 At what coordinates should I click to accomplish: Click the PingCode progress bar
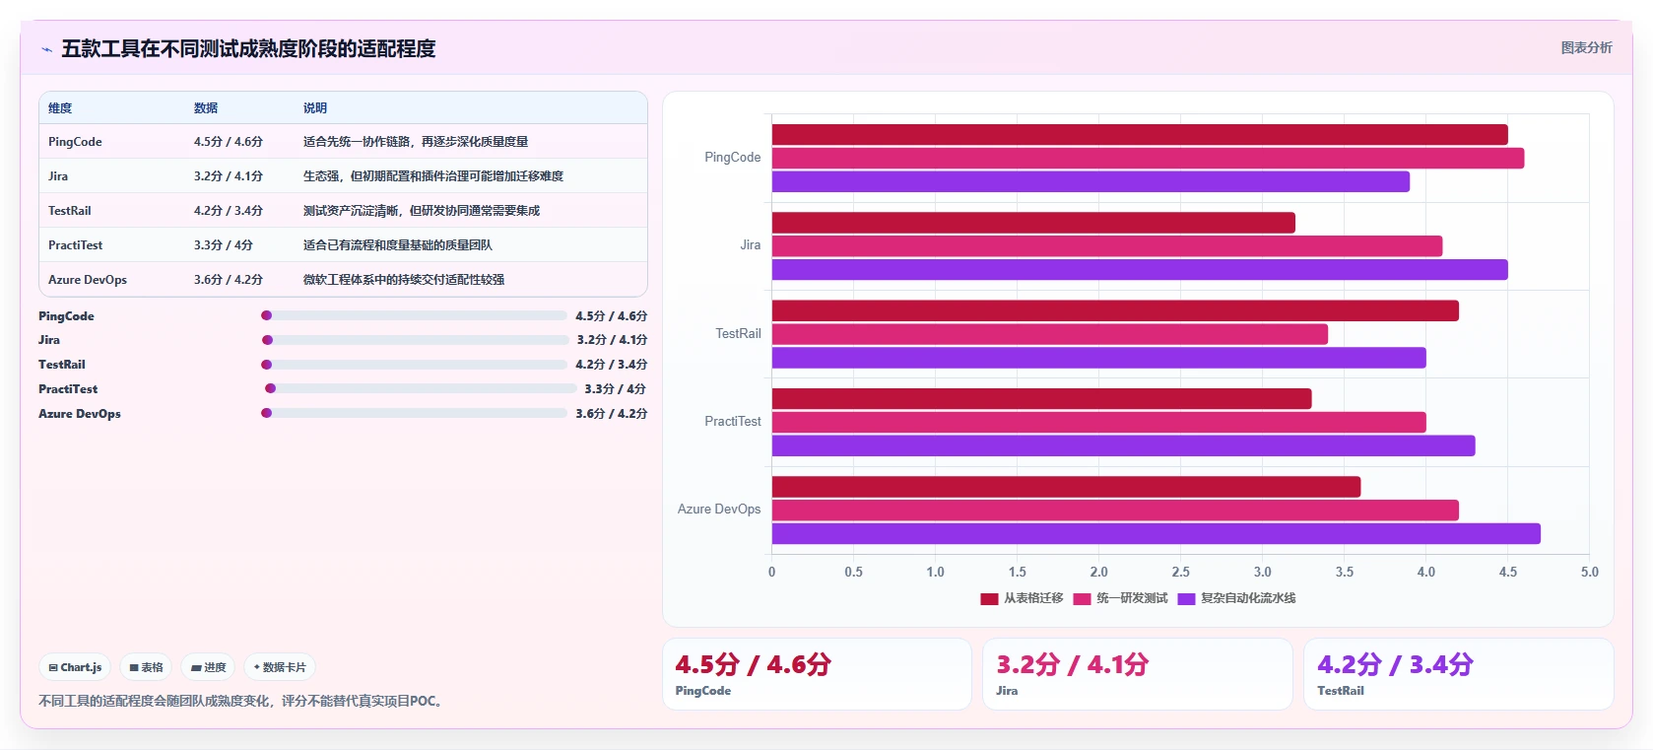(x=414, y=315)
